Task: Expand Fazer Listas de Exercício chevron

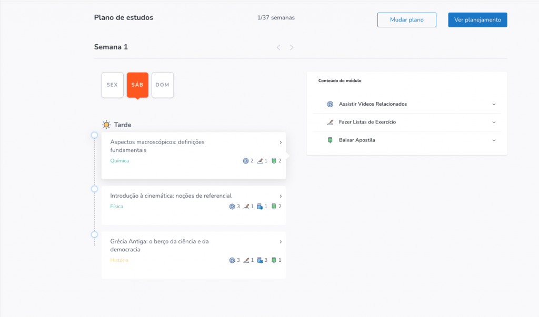Action: point(494,122)
